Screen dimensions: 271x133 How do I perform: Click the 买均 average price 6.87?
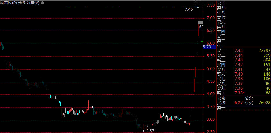(x=238, y=103)
